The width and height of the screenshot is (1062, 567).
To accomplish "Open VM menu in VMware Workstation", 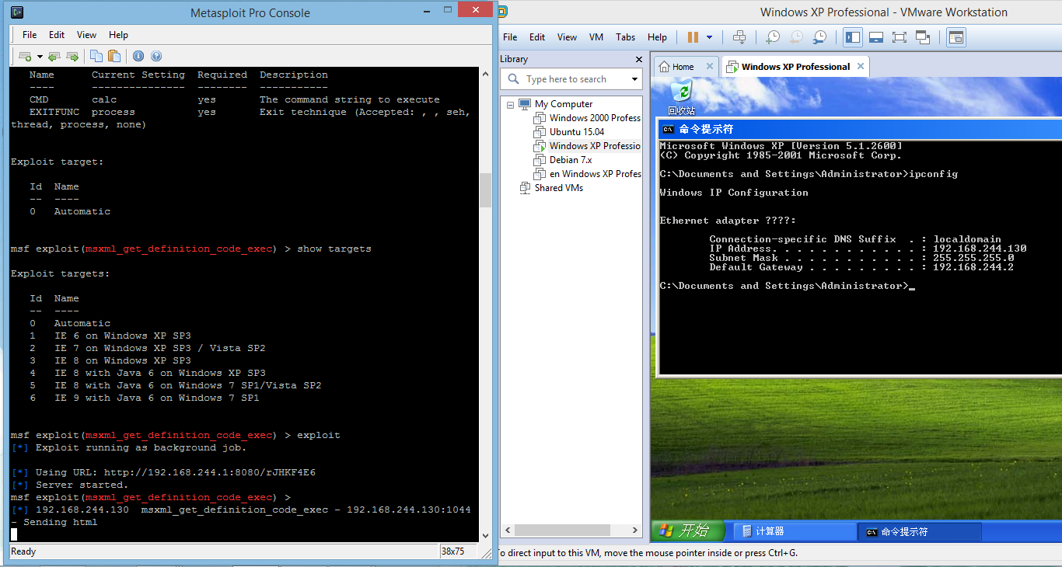I will click(596, 37).
